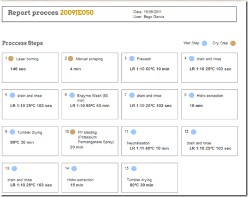Click the brown dry-step dot of step 1
This screenshot has height=197, width=248.
11,59
